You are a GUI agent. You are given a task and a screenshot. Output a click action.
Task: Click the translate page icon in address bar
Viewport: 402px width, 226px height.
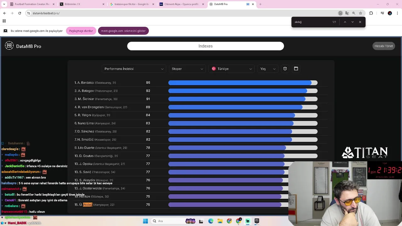tap(347, 13)
